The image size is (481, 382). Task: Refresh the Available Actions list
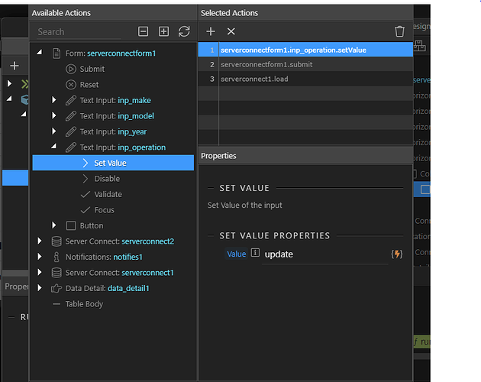(184, 31)
